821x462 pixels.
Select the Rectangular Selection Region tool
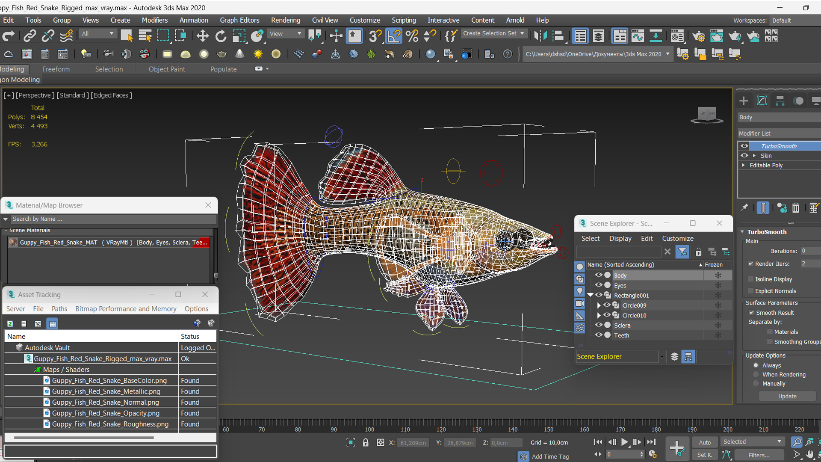(x=163, y=36)
